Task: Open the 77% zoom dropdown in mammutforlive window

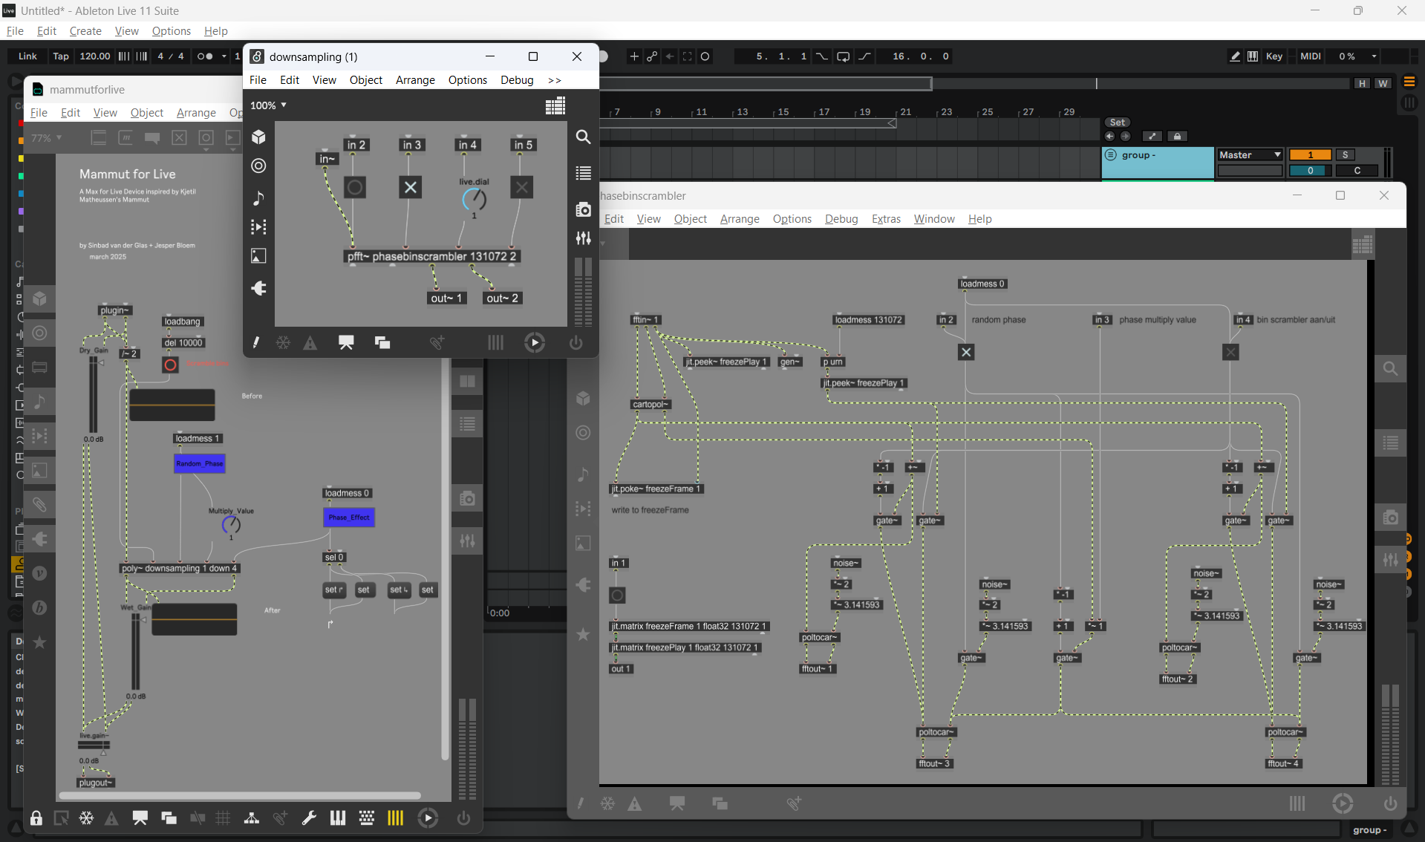Action: point(46,138)
